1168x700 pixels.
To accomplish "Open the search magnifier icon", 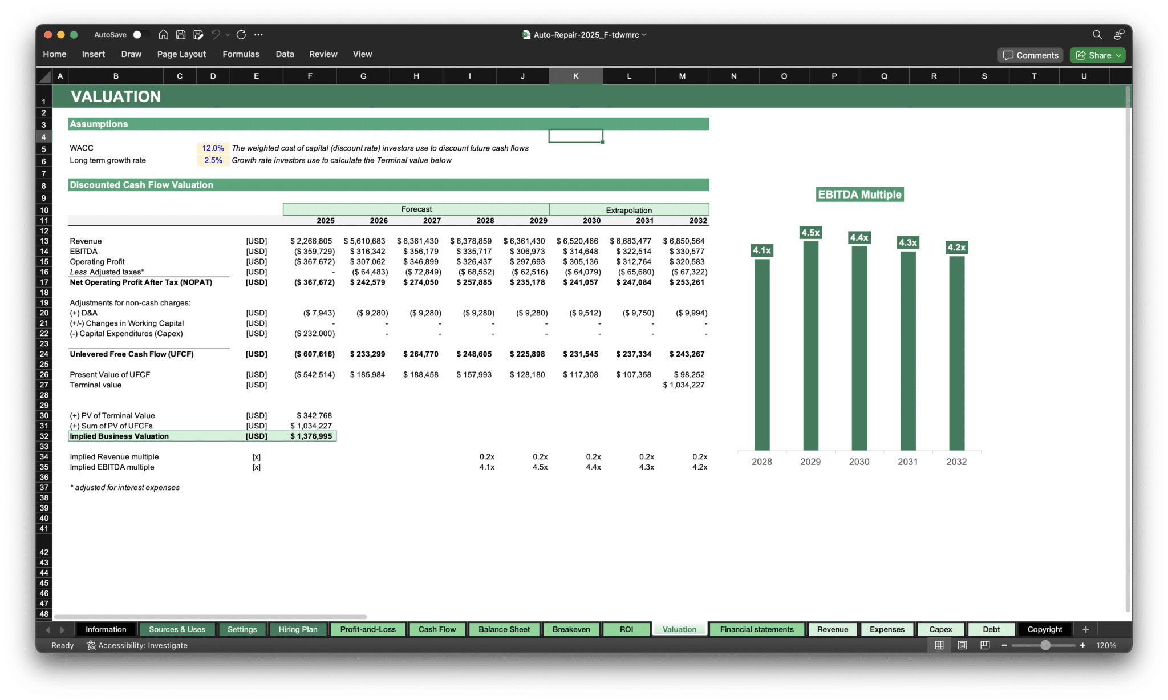I will point(1097,35).
